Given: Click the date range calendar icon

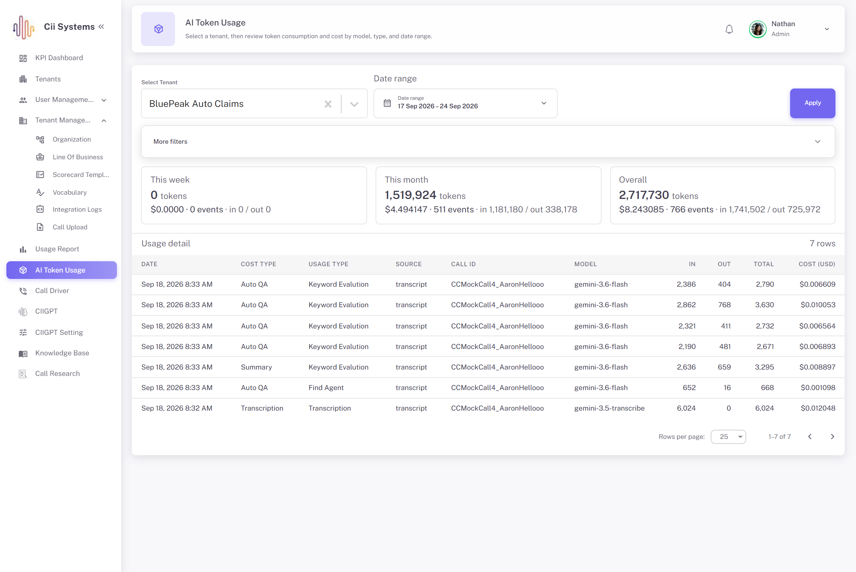Looking at the screenshot, I should (x=387, y=103).
